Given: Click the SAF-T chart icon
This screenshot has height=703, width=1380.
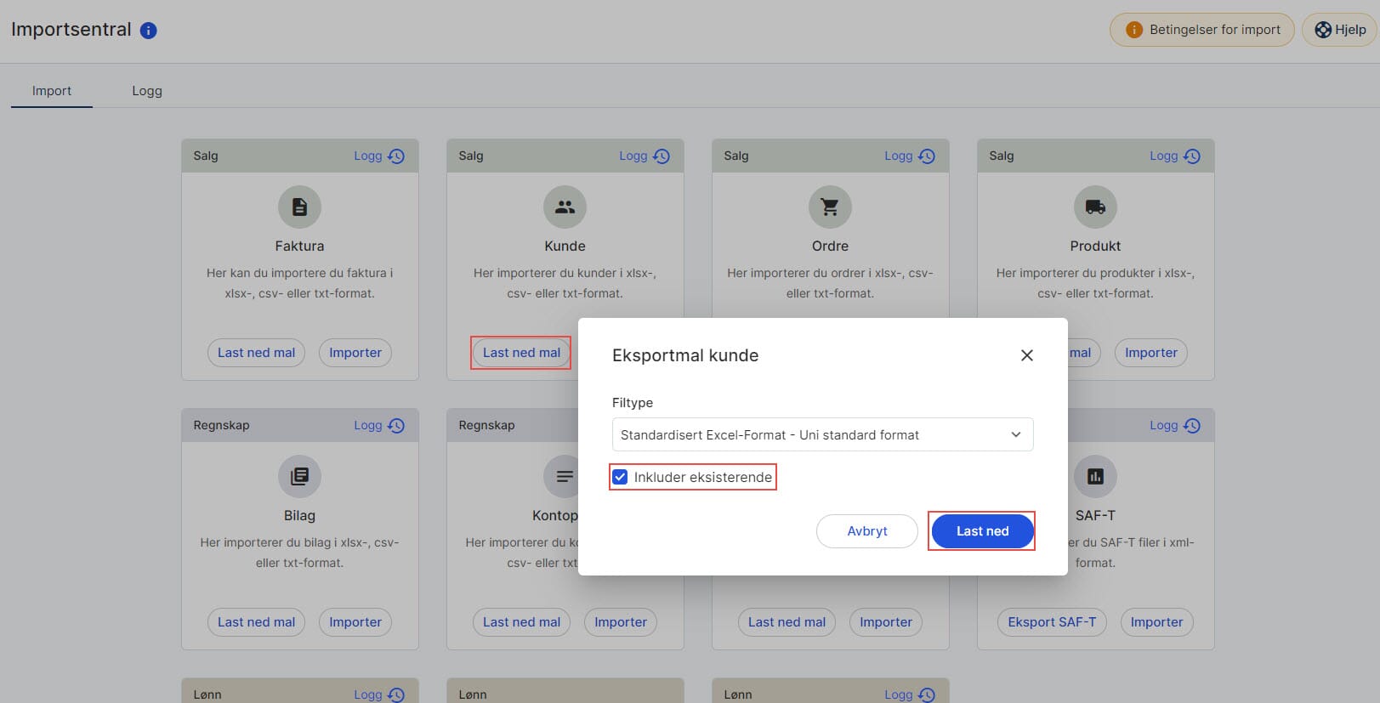Looking at the screenshot, I should click(x=1095, y=476).
